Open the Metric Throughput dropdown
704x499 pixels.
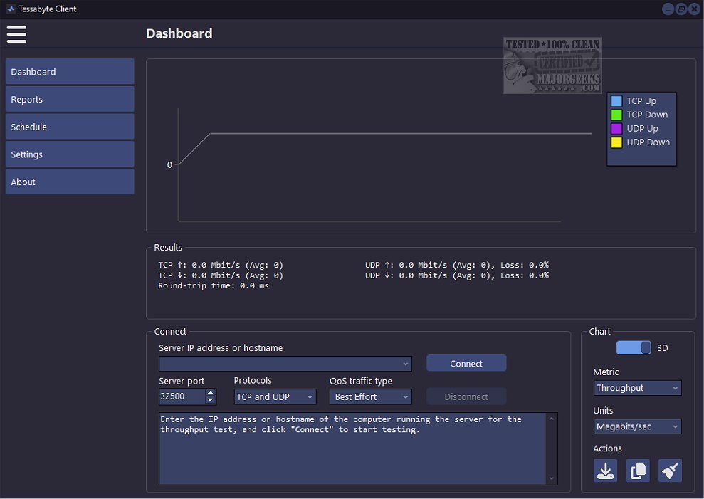(637, 388)
